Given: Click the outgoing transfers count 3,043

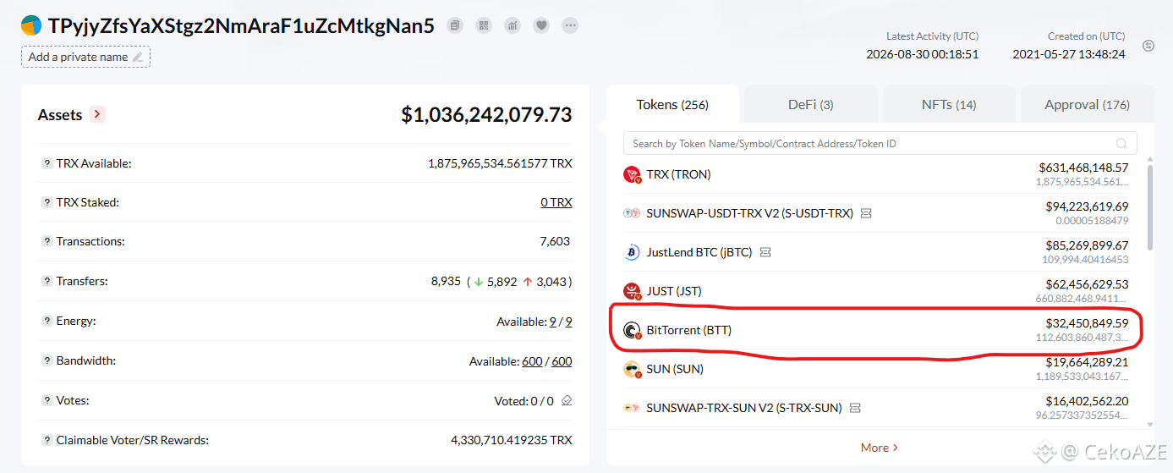Looking at the screenshot, I should [x=551, y=281].
